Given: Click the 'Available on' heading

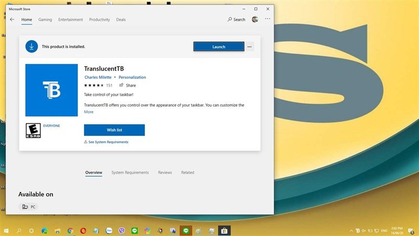Looking at the screenshot, I should (x=36, y=194).
